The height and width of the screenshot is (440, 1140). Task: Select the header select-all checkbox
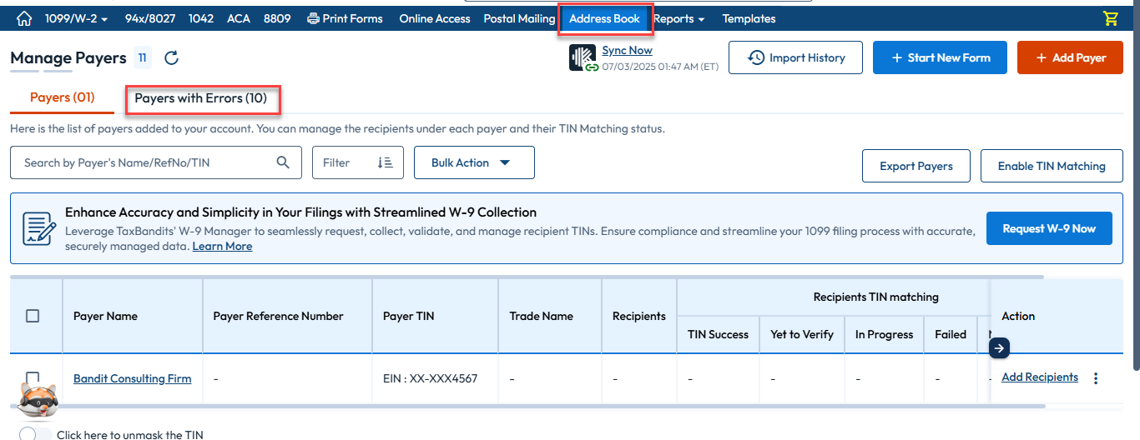(33, 316)
